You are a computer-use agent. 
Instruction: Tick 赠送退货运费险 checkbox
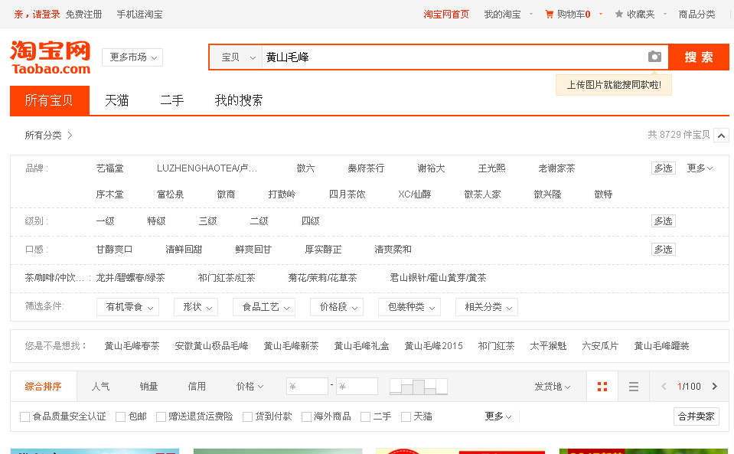(161, 416)
